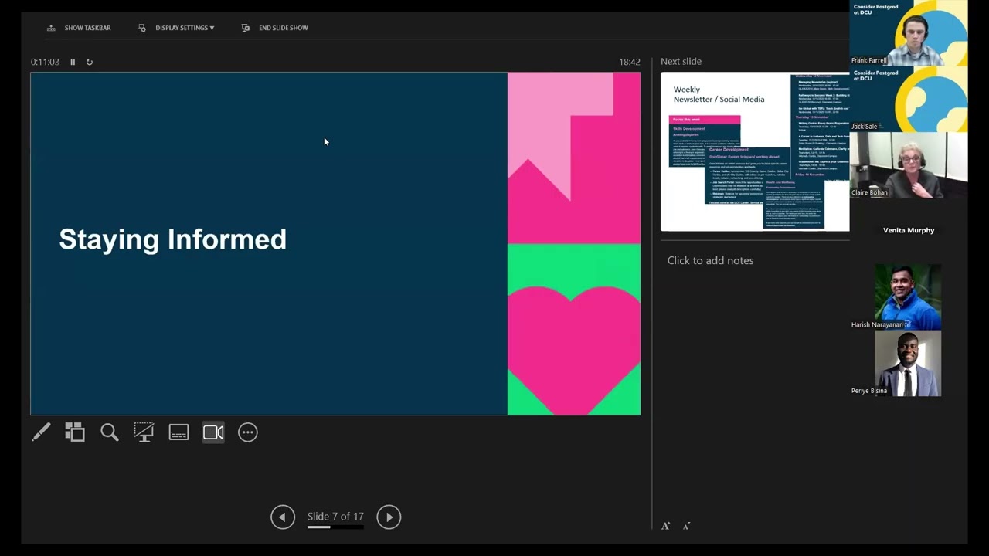The image size is (989, 556).
Task: Pause the presentation timer
Action: 73,62
